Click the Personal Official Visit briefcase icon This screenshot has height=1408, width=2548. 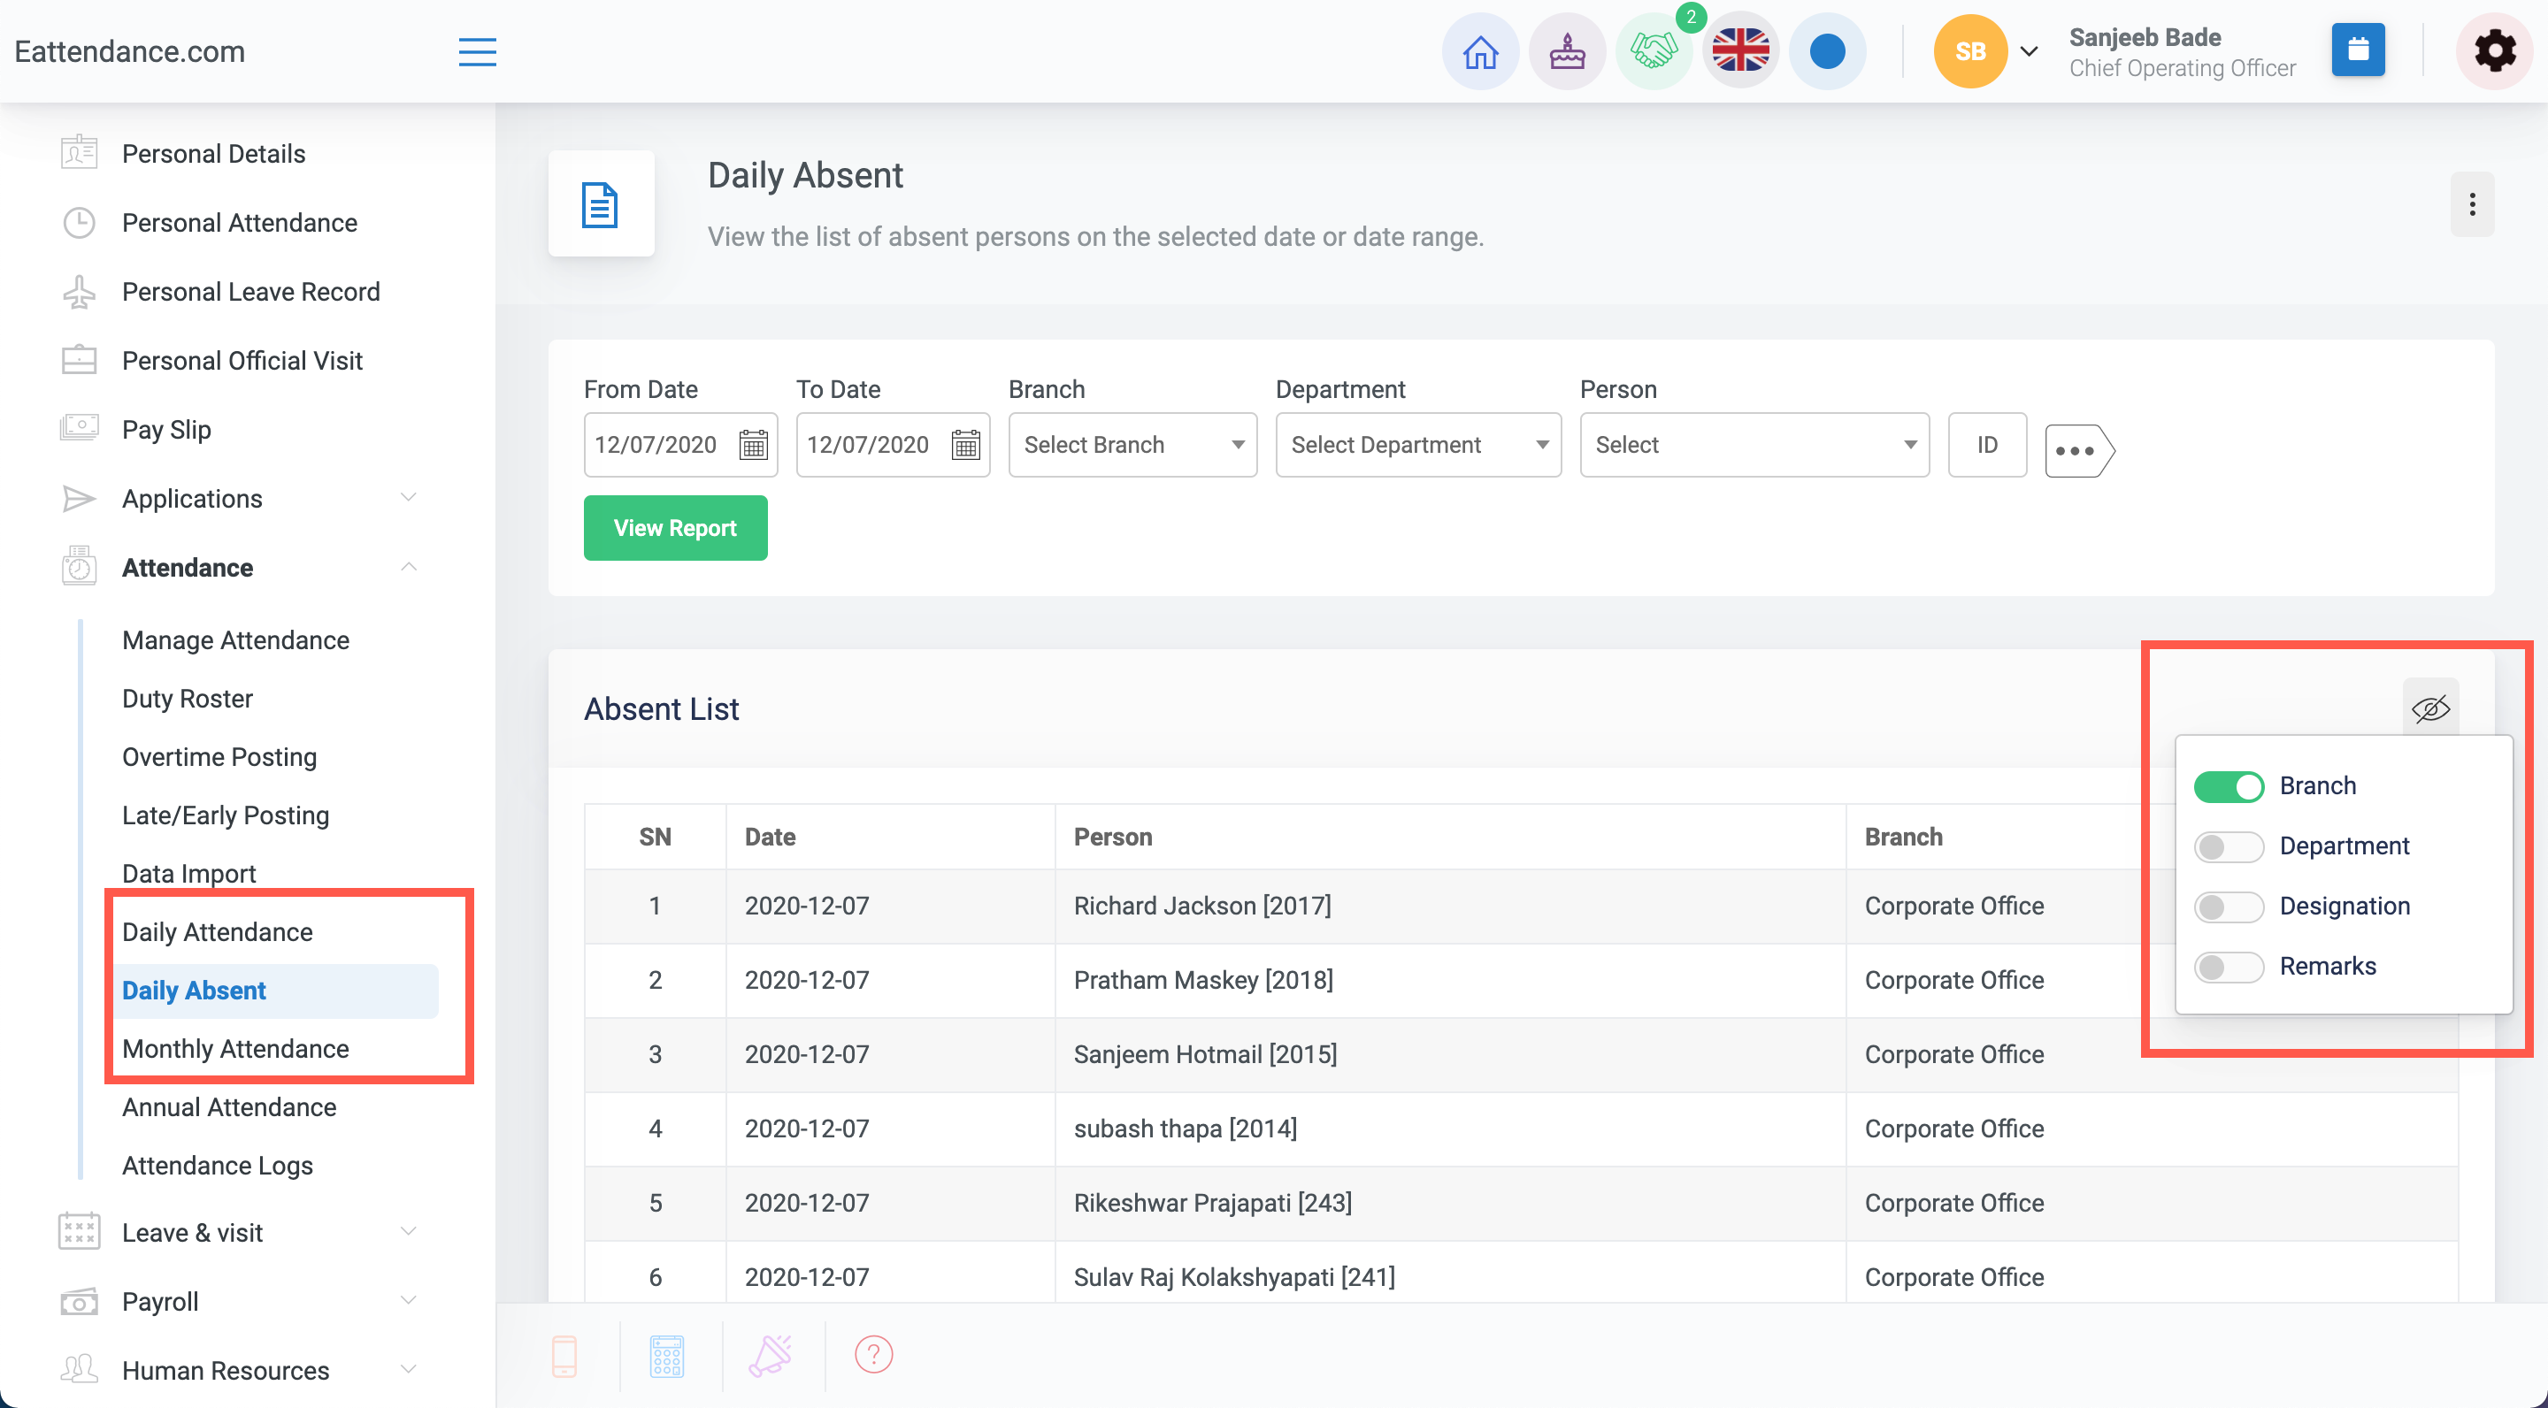coord(79,361)
